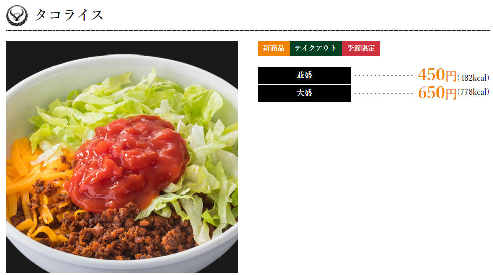This screenshot has height=275, width=493.
Task: Click the dotted line beside 並盛
Action: pos(384,75)
